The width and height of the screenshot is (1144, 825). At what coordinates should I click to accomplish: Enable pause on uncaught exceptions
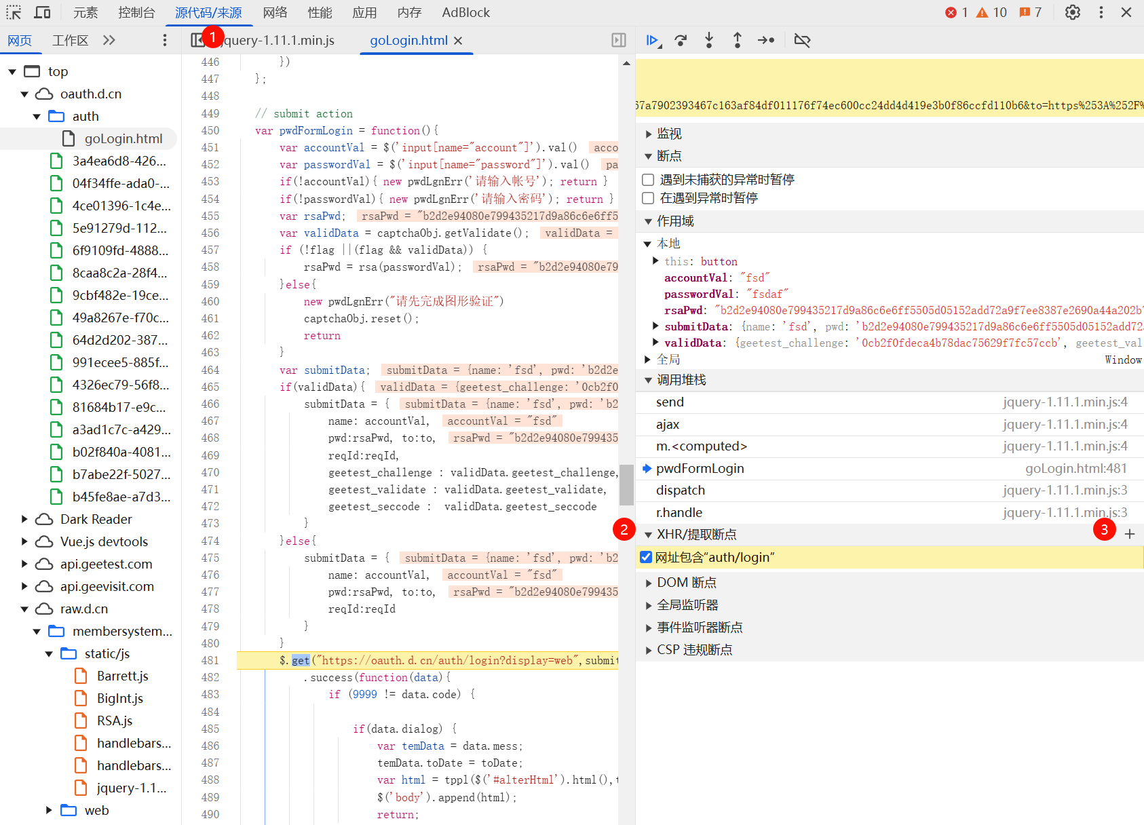pos(648,180)
